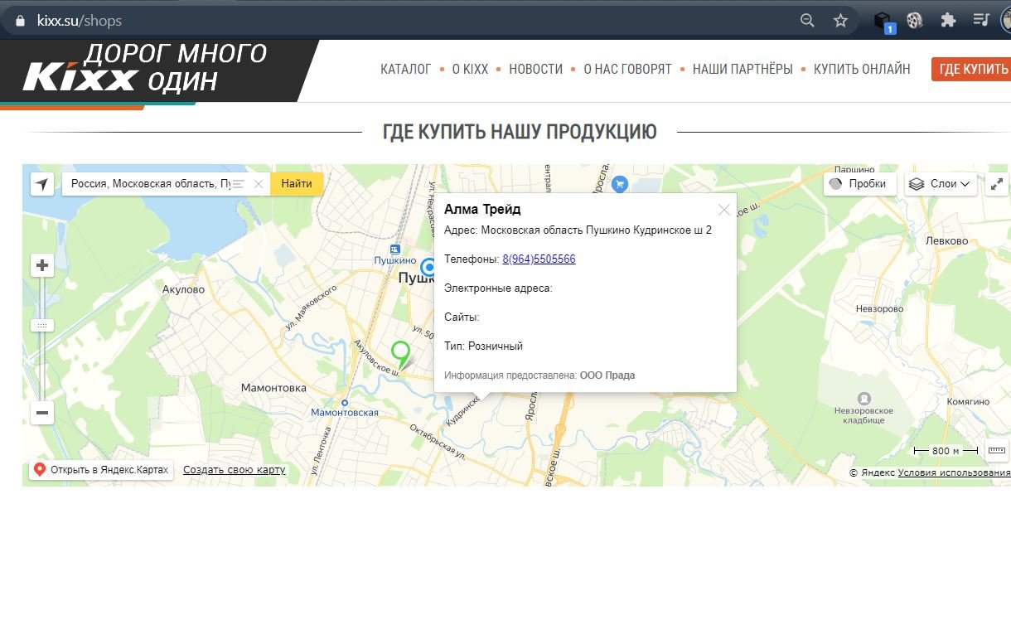Click the green shop placemark
The width and height of the screenshot is (1011, 620).
point(401,355)
